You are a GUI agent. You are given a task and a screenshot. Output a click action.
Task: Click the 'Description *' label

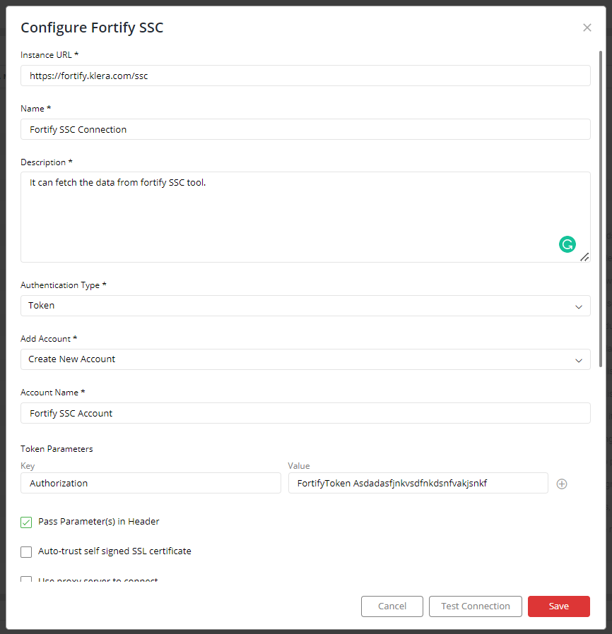tap(47, 162)
